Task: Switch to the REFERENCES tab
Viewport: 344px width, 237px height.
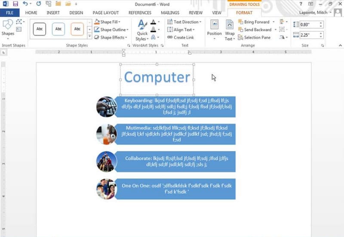Action: coord(140,13)
